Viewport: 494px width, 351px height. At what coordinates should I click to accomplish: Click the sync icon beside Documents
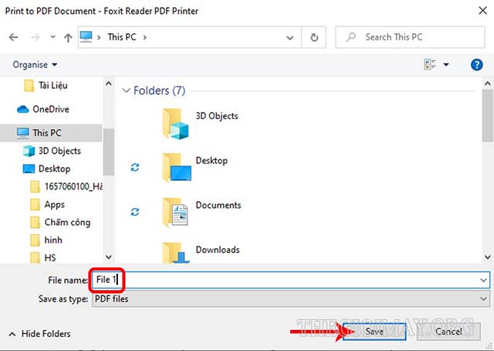[x=135, y=212]
